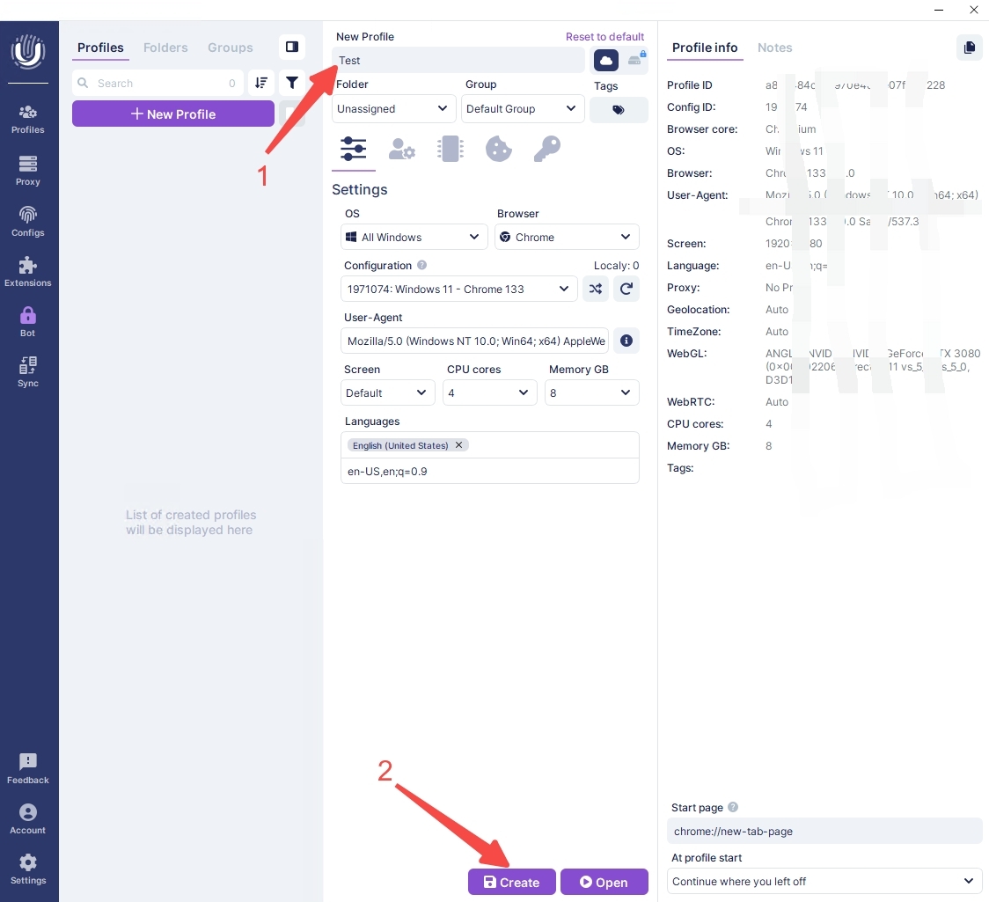The width and height of the screenshot is (989, 902).
Task: Expand the At profile start dropdown
Action: [824, 881]
